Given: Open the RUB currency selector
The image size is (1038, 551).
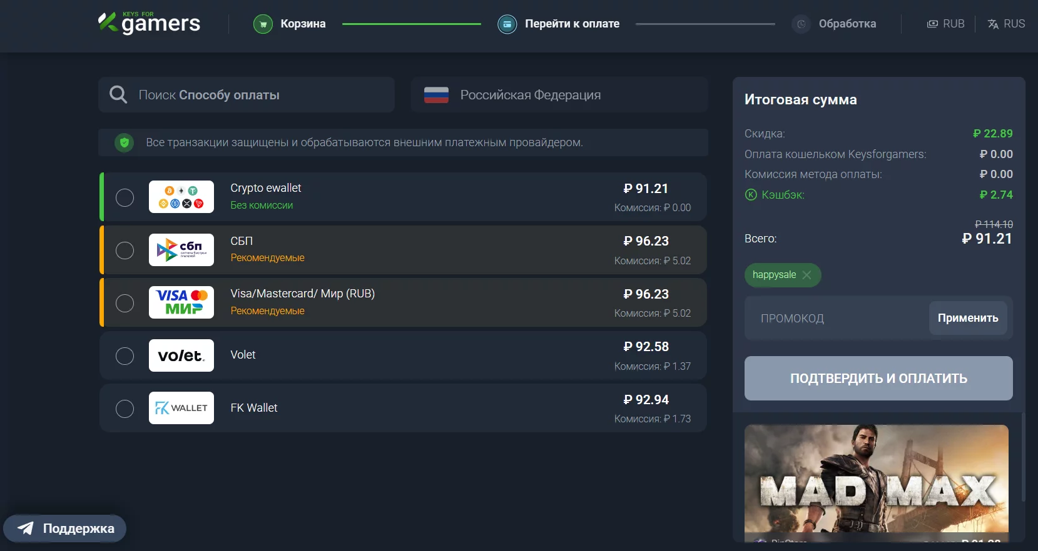Looking at the screenshot, I should tap(945, 24).
